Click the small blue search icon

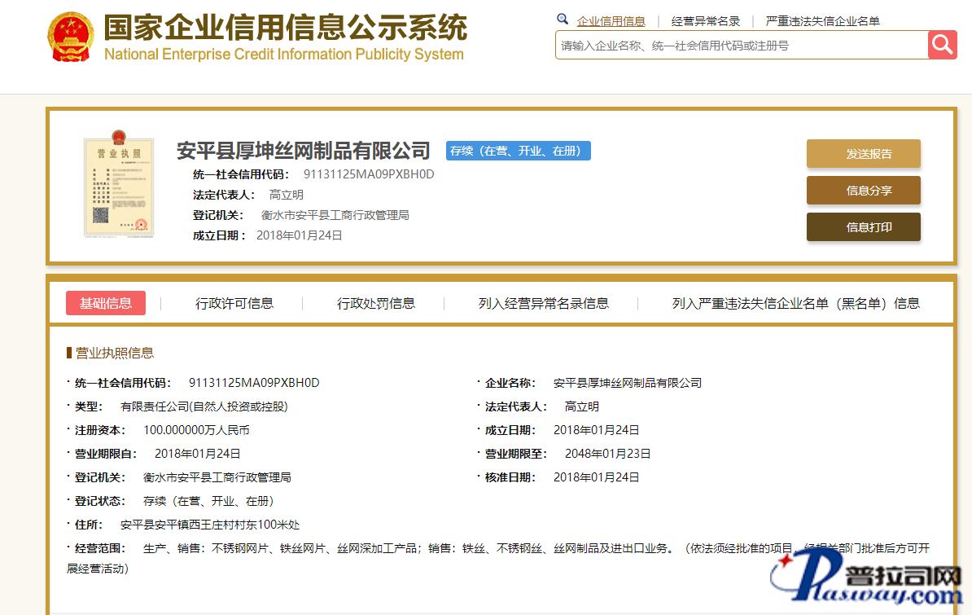click(x=563, y=20)
